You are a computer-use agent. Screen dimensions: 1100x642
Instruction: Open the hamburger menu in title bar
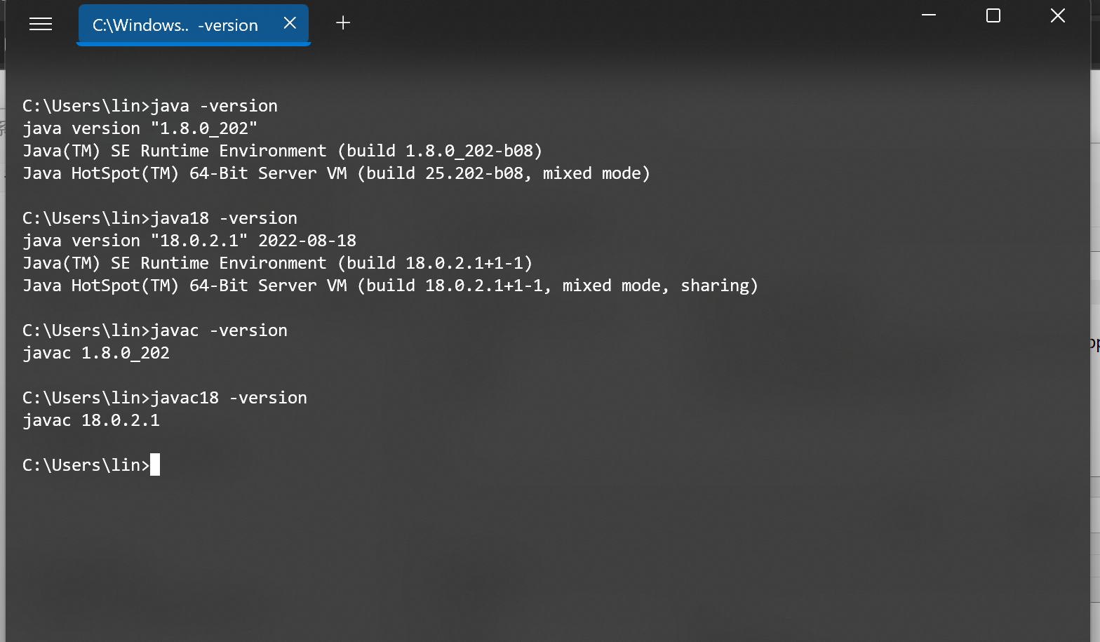[x=41, y=25]
